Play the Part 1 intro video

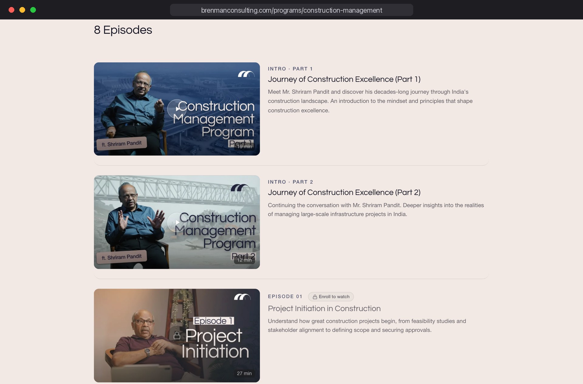click(177, 109)
